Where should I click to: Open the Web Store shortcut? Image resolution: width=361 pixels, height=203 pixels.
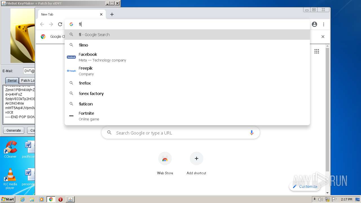click(x=165, y=163)
